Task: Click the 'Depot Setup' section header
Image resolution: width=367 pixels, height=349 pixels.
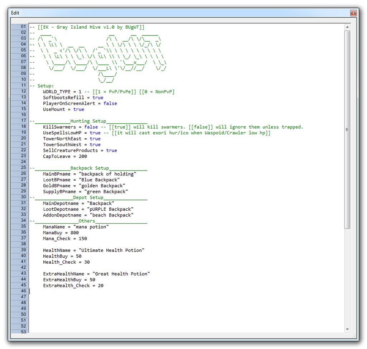Action: coord(88,197)
